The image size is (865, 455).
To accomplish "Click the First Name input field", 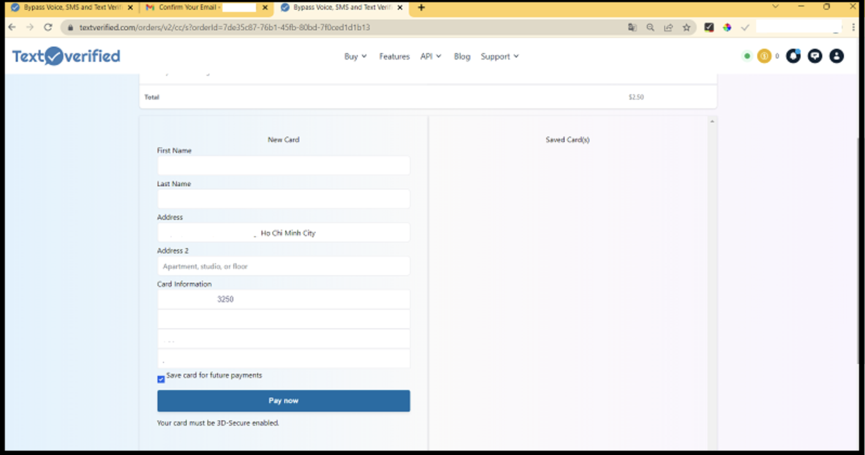I will pyautogui.click(x=283, y=166).
